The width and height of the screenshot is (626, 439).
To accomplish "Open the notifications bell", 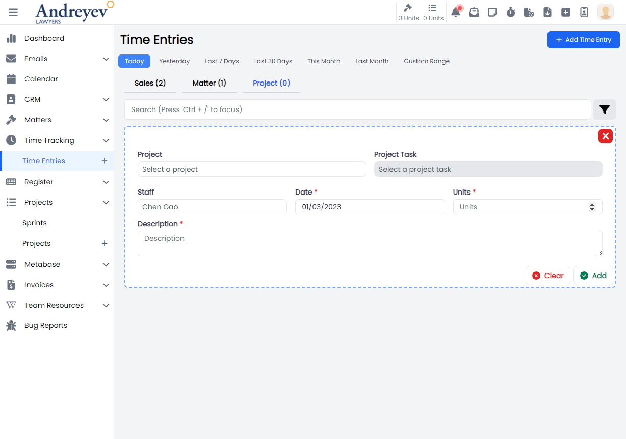I will pyautogui.click(x=456, y=12).
